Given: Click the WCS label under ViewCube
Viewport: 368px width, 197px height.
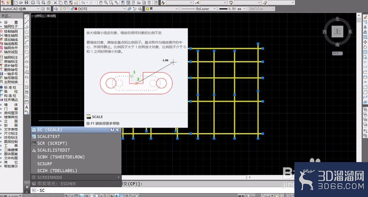Looking at the screenshot, I should [x=337, y=53].
